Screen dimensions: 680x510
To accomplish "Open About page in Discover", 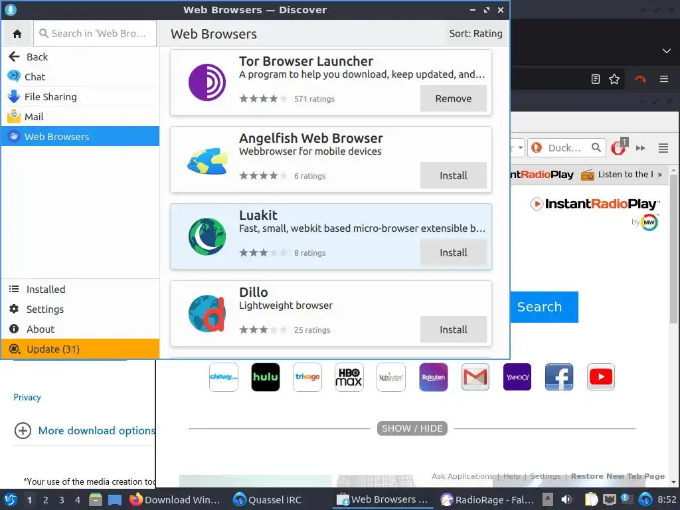I will pyautogui.click(x=80, y=329).
